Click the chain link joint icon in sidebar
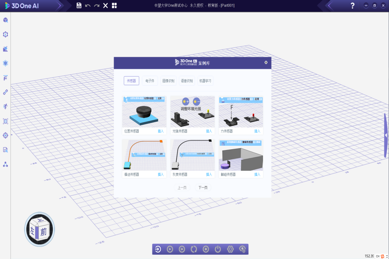Image resolution: width=389 pixels, height=259 pixels. click(x=5, y=92)
